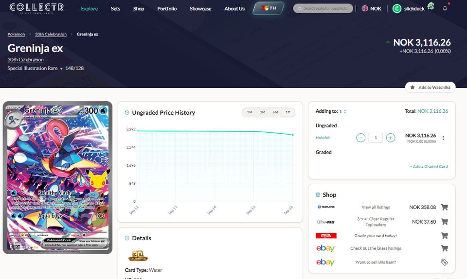Click the cart icon for NOK 358.08
467x279 pixels.
[x=444, y=207]
